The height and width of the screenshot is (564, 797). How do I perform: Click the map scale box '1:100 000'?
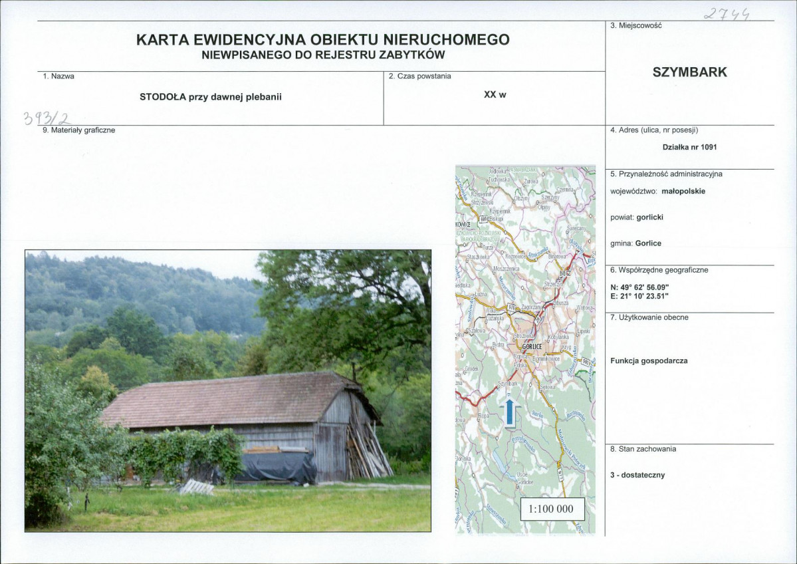[552, 509]
